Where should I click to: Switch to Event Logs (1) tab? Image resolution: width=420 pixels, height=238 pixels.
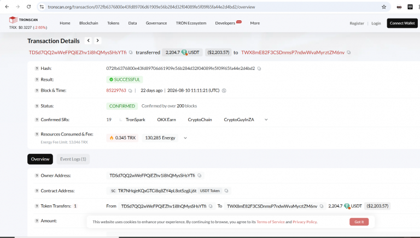tap(73, 159)
